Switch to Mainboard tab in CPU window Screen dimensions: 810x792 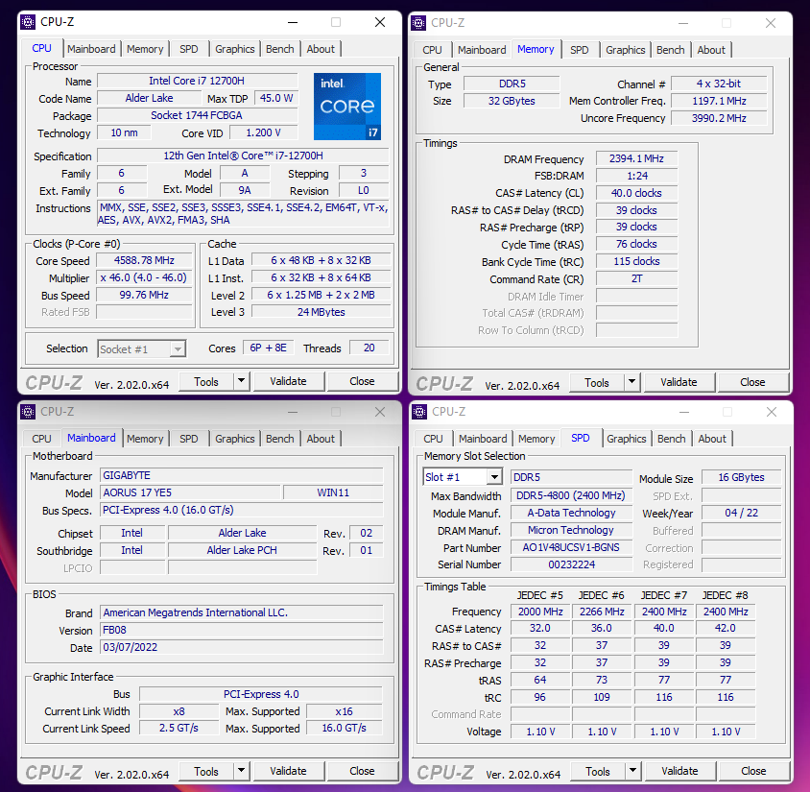pyautogui.click(x=91, y=49)
